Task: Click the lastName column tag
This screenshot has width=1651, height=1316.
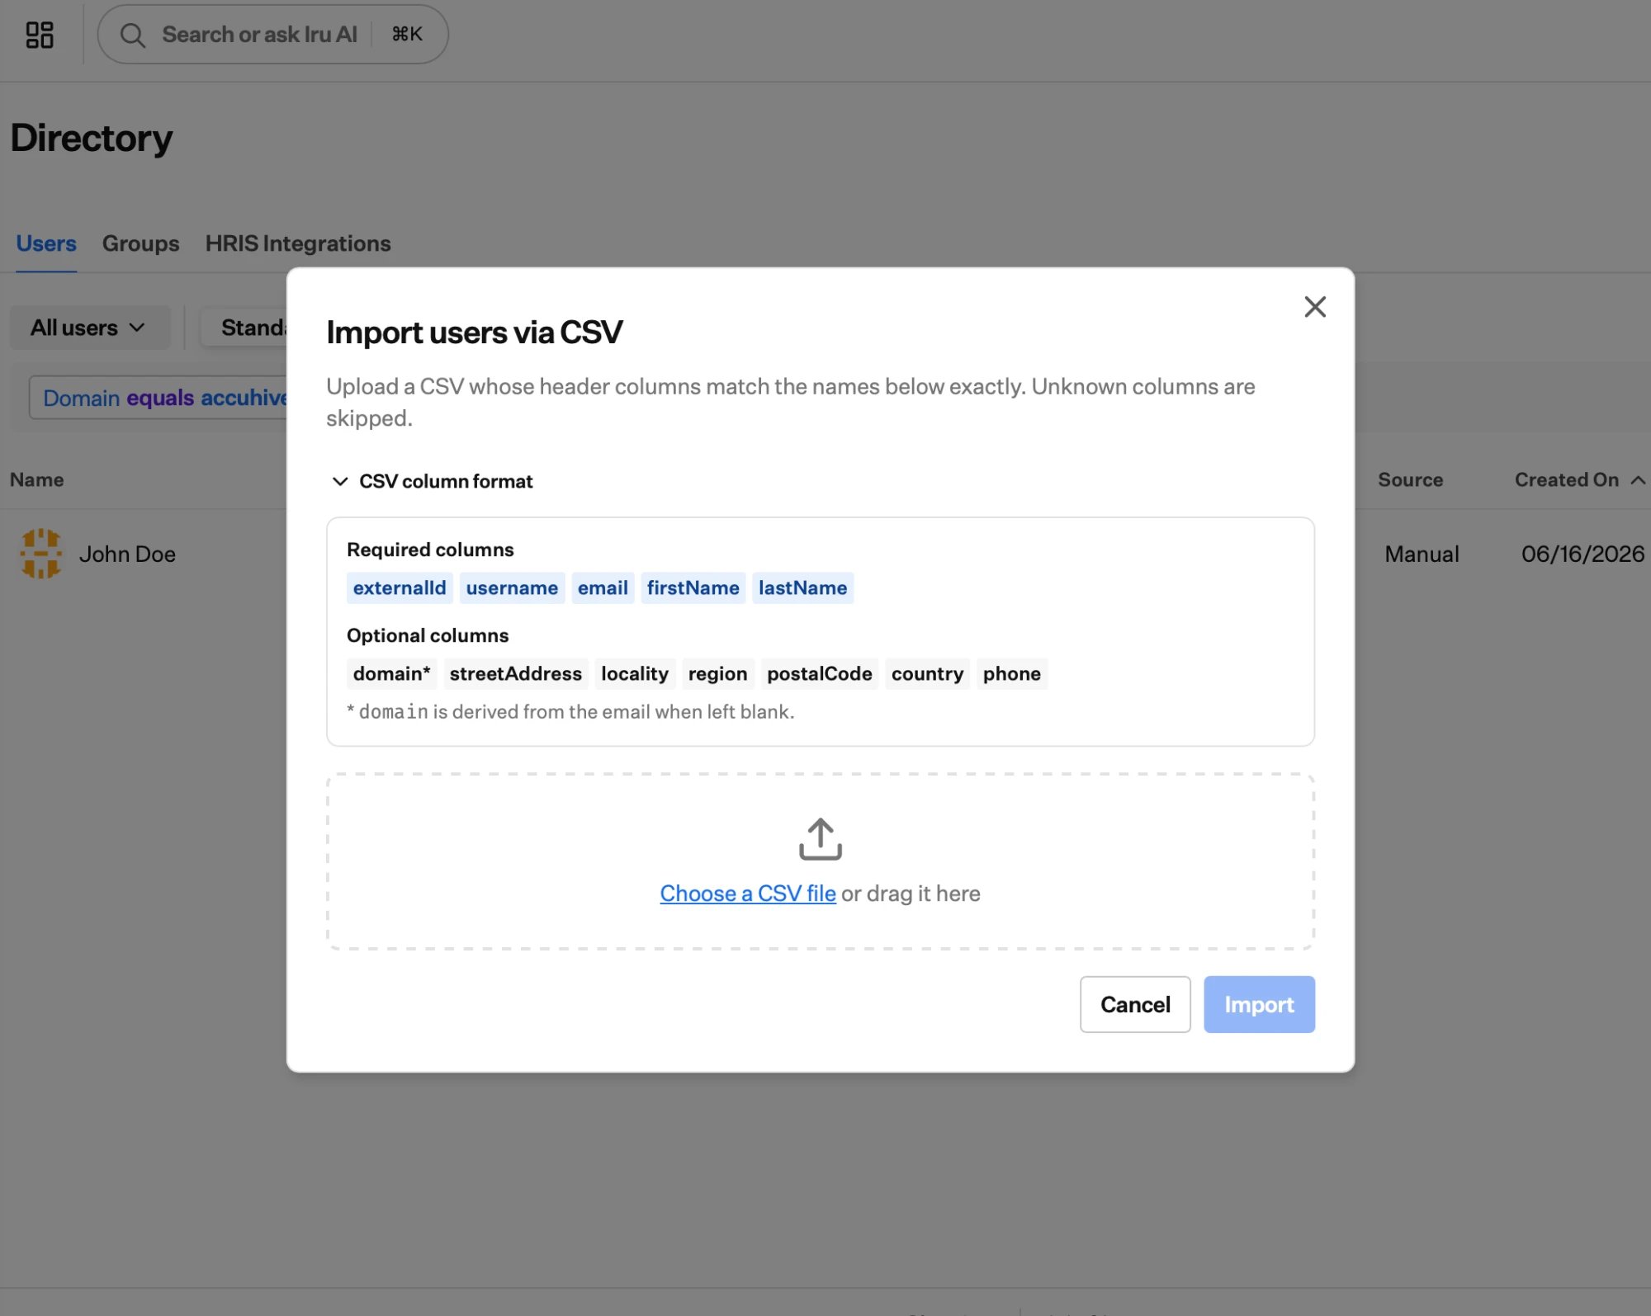Action: [x=802, y=588]
